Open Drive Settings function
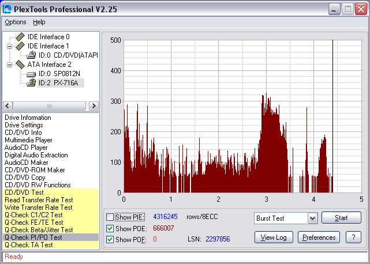Screen dimensions: 370x264 pyautogui.click(x=24, y=125)
